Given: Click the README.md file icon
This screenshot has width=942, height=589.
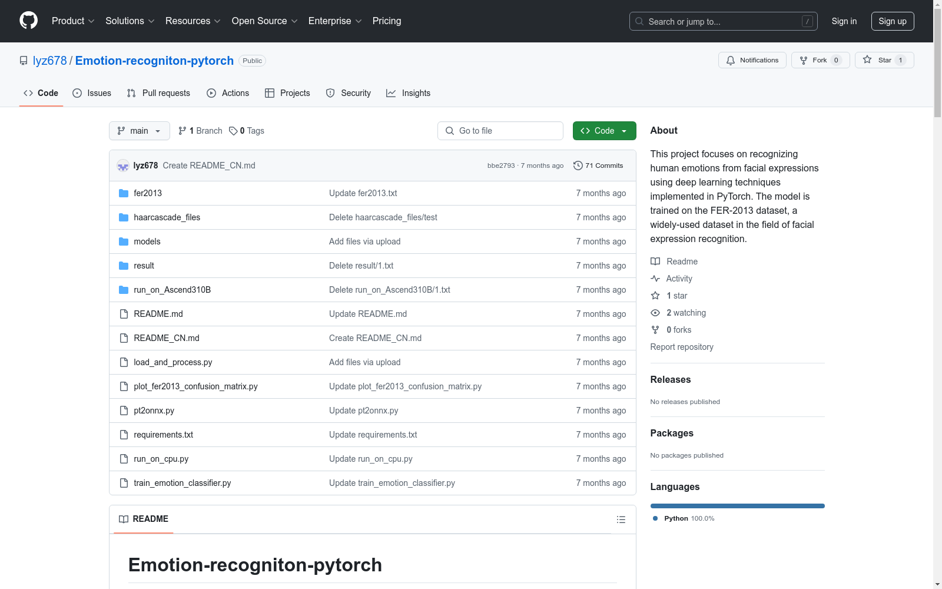Looking at the screenshot, I should click(124, 314).
